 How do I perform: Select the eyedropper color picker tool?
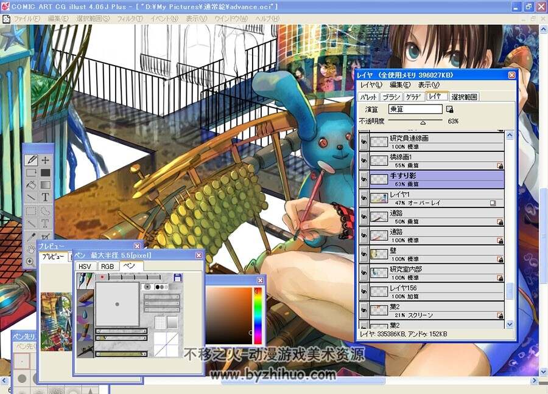point(32,237)
